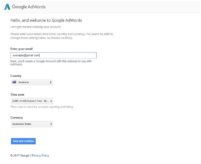Click the Google AdWords wordmark text
Image resolution: width=201 pixels, height=164 pixels.
[29, 7]
